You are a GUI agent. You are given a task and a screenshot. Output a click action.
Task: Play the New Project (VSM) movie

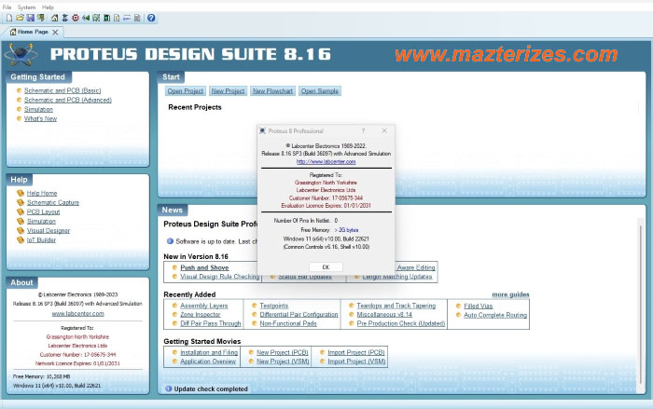(283, 361)
